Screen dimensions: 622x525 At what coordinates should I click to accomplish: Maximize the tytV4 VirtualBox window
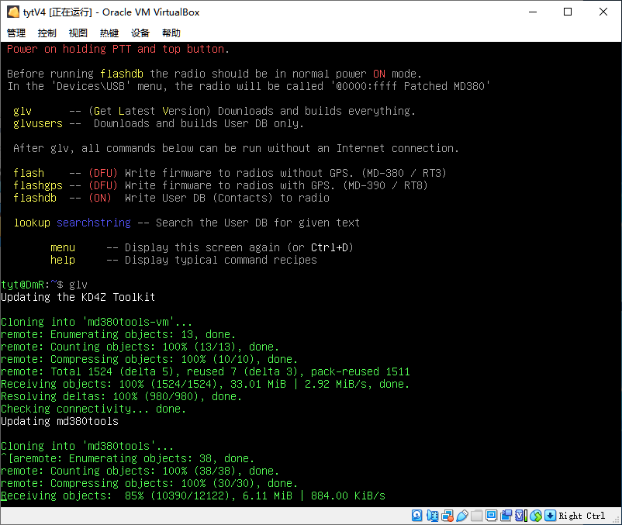click(x=568, y=12)
